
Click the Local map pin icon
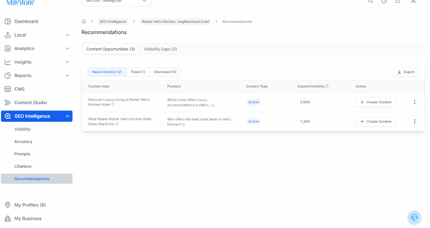8,35
